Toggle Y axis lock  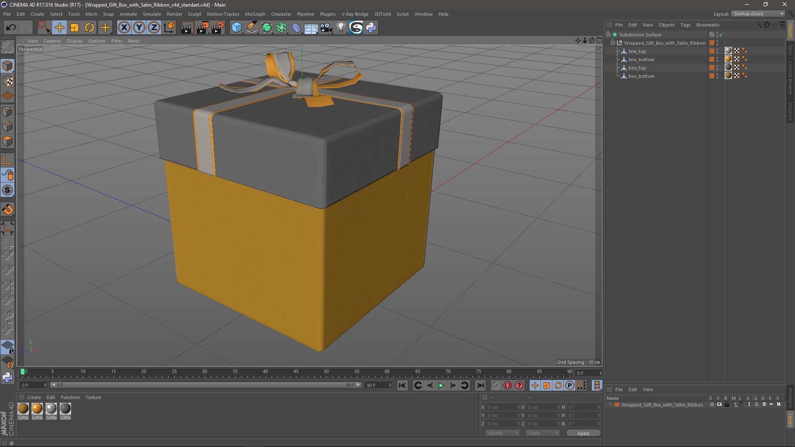(x=139, y=28)
